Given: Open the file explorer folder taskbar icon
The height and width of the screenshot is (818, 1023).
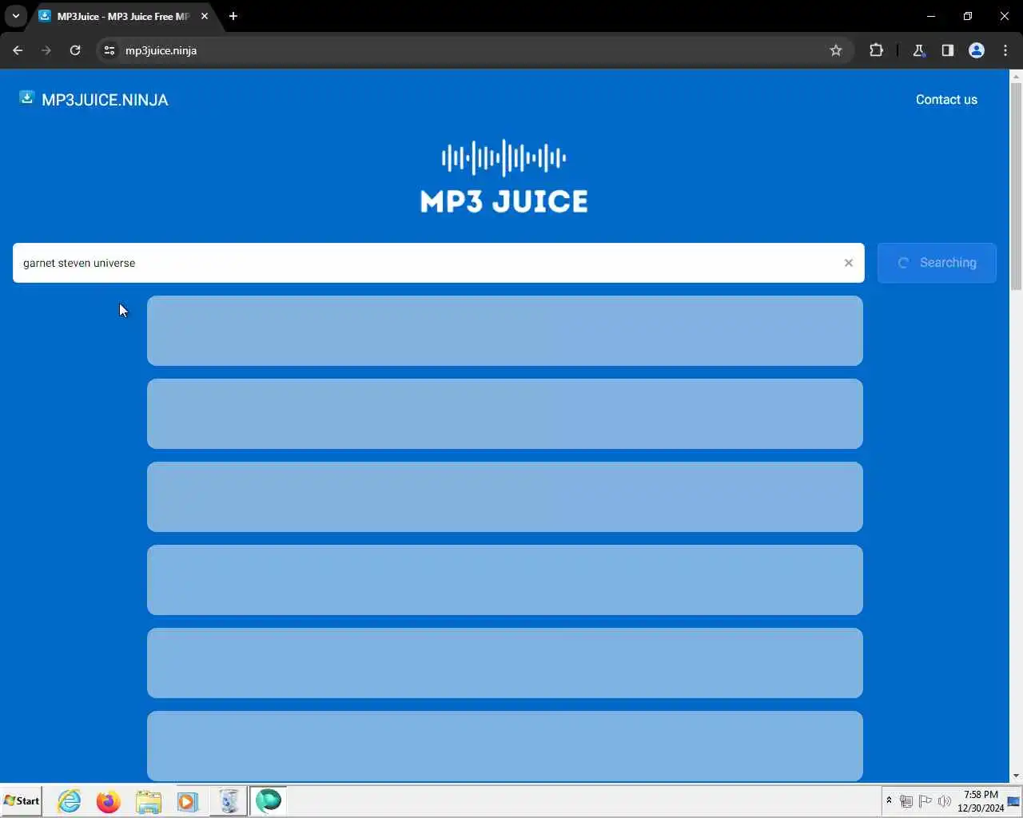Looking at the screenshot, I should point(149,800).
